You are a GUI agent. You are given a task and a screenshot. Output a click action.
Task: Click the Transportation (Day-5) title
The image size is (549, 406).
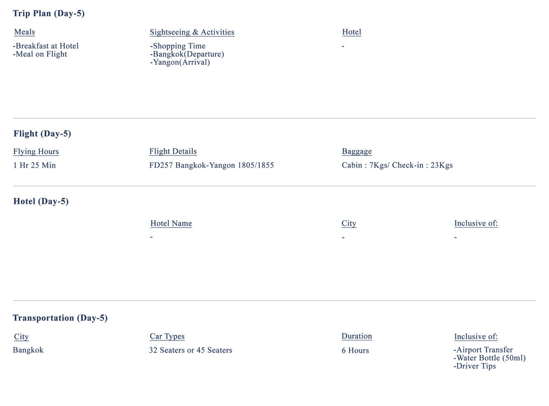[x=60, y=318]
